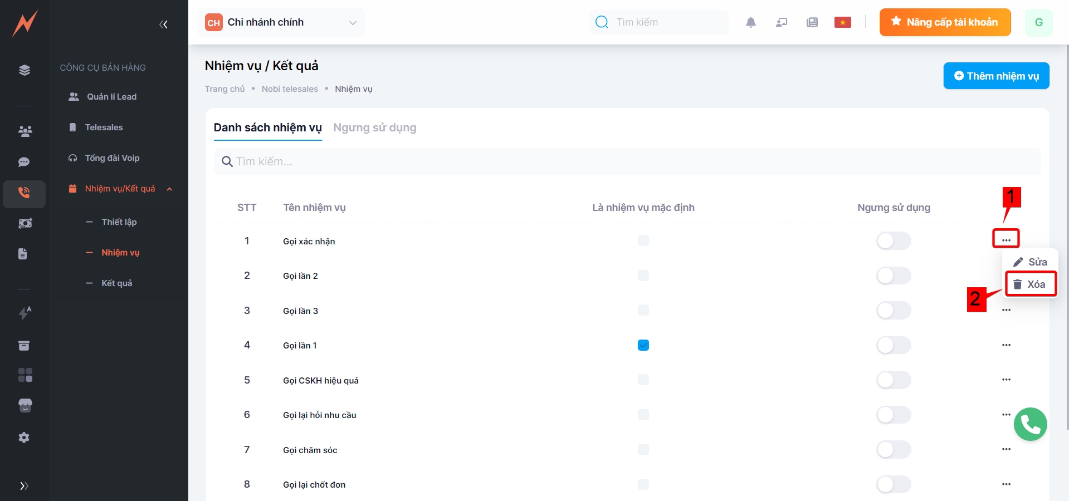
Task: Enable Ngưng sử dụng switch for Gọi chăm sóc
Action: click(893, 450)
